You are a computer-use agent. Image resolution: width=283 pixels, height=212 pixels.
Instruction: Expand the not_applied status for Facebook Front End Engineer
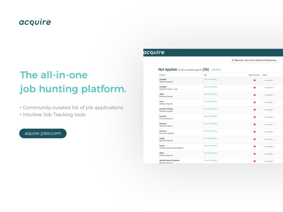[269, 117]
